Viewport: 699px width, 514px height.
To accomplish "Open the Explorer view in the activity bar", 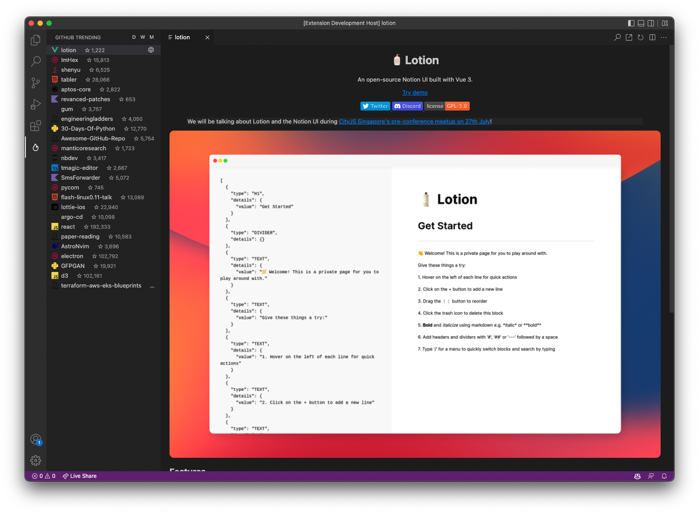I will pyautogui.click(x=36, y=40).
